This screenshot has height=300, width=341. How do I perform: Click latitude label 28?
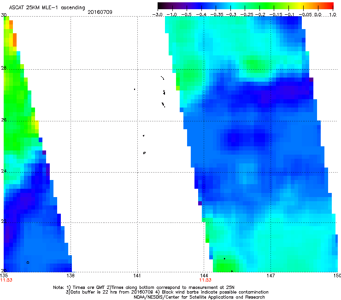pyautogui.click(x=4, y=68)
